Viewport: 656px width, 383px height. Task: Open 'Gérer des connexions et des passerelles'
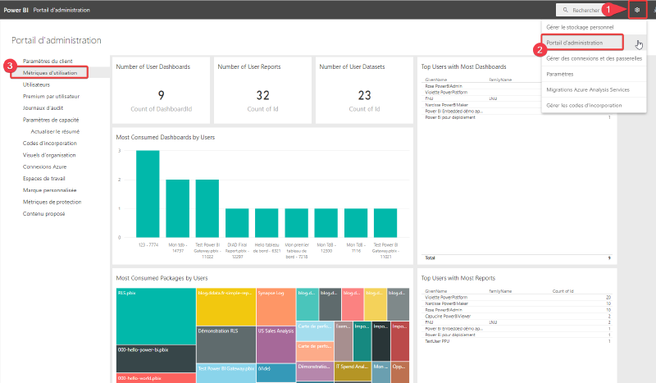point(594,58)
